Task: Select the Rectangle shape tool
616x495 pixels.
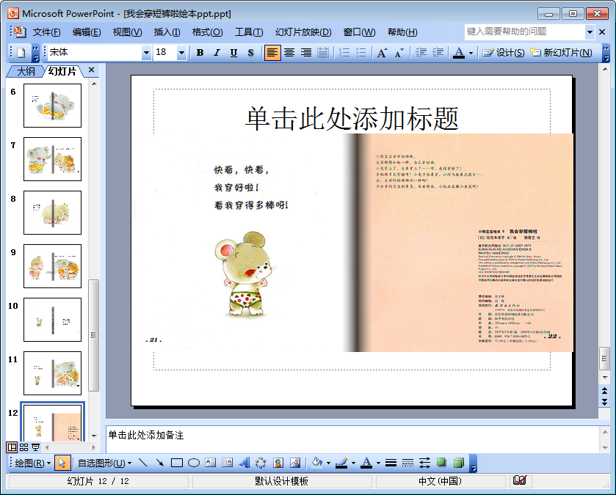Action: 177,463
